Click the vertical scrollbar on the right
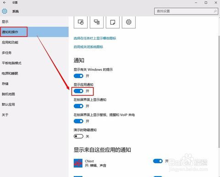This screenshot has width=220, height=177. (219, 91)
